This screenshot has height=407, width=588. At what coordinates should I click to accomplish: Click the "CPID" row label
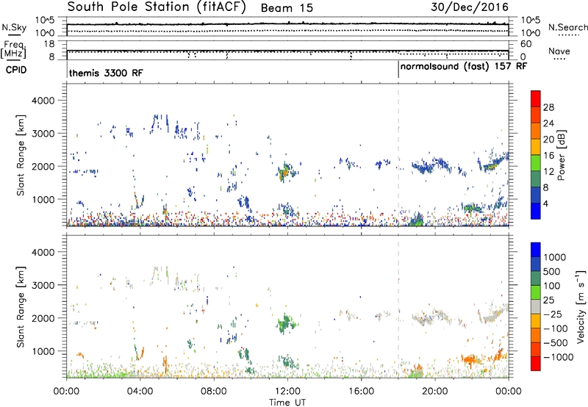(x=16, y=70)
